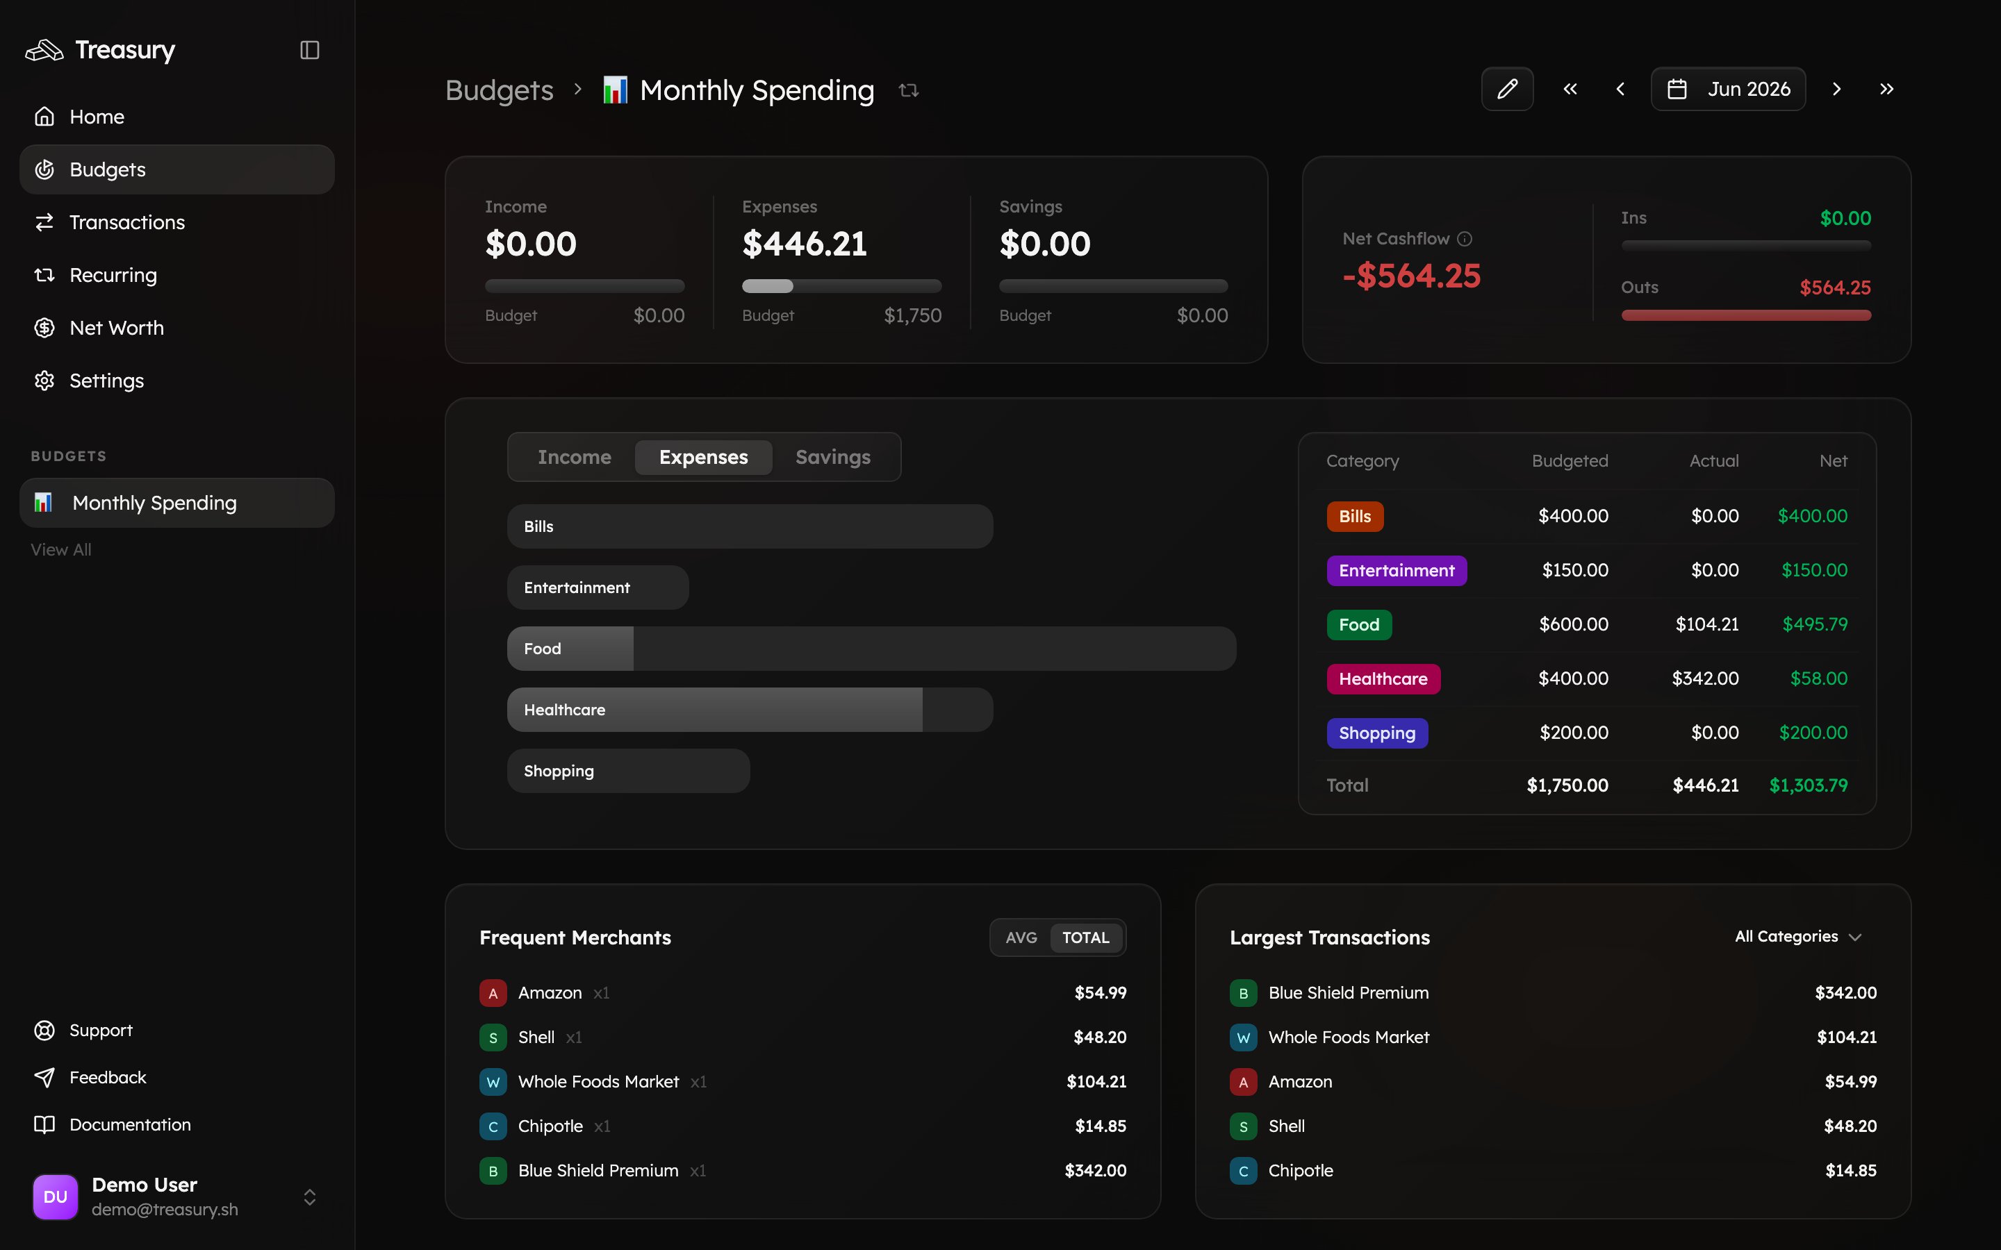Open Monthly Spending budget in sidebar
2001x1250 pixels.
tap(177, 503)
